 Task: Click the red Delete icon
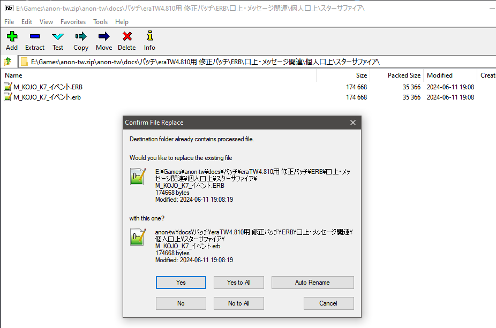pos(127,41)
